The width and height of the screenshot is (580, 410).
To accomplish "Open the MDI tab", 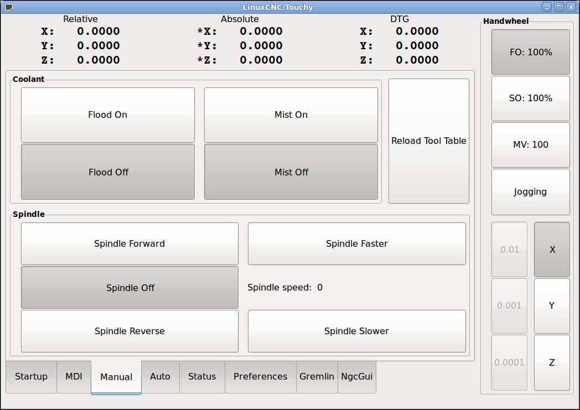I will [74, 377].
